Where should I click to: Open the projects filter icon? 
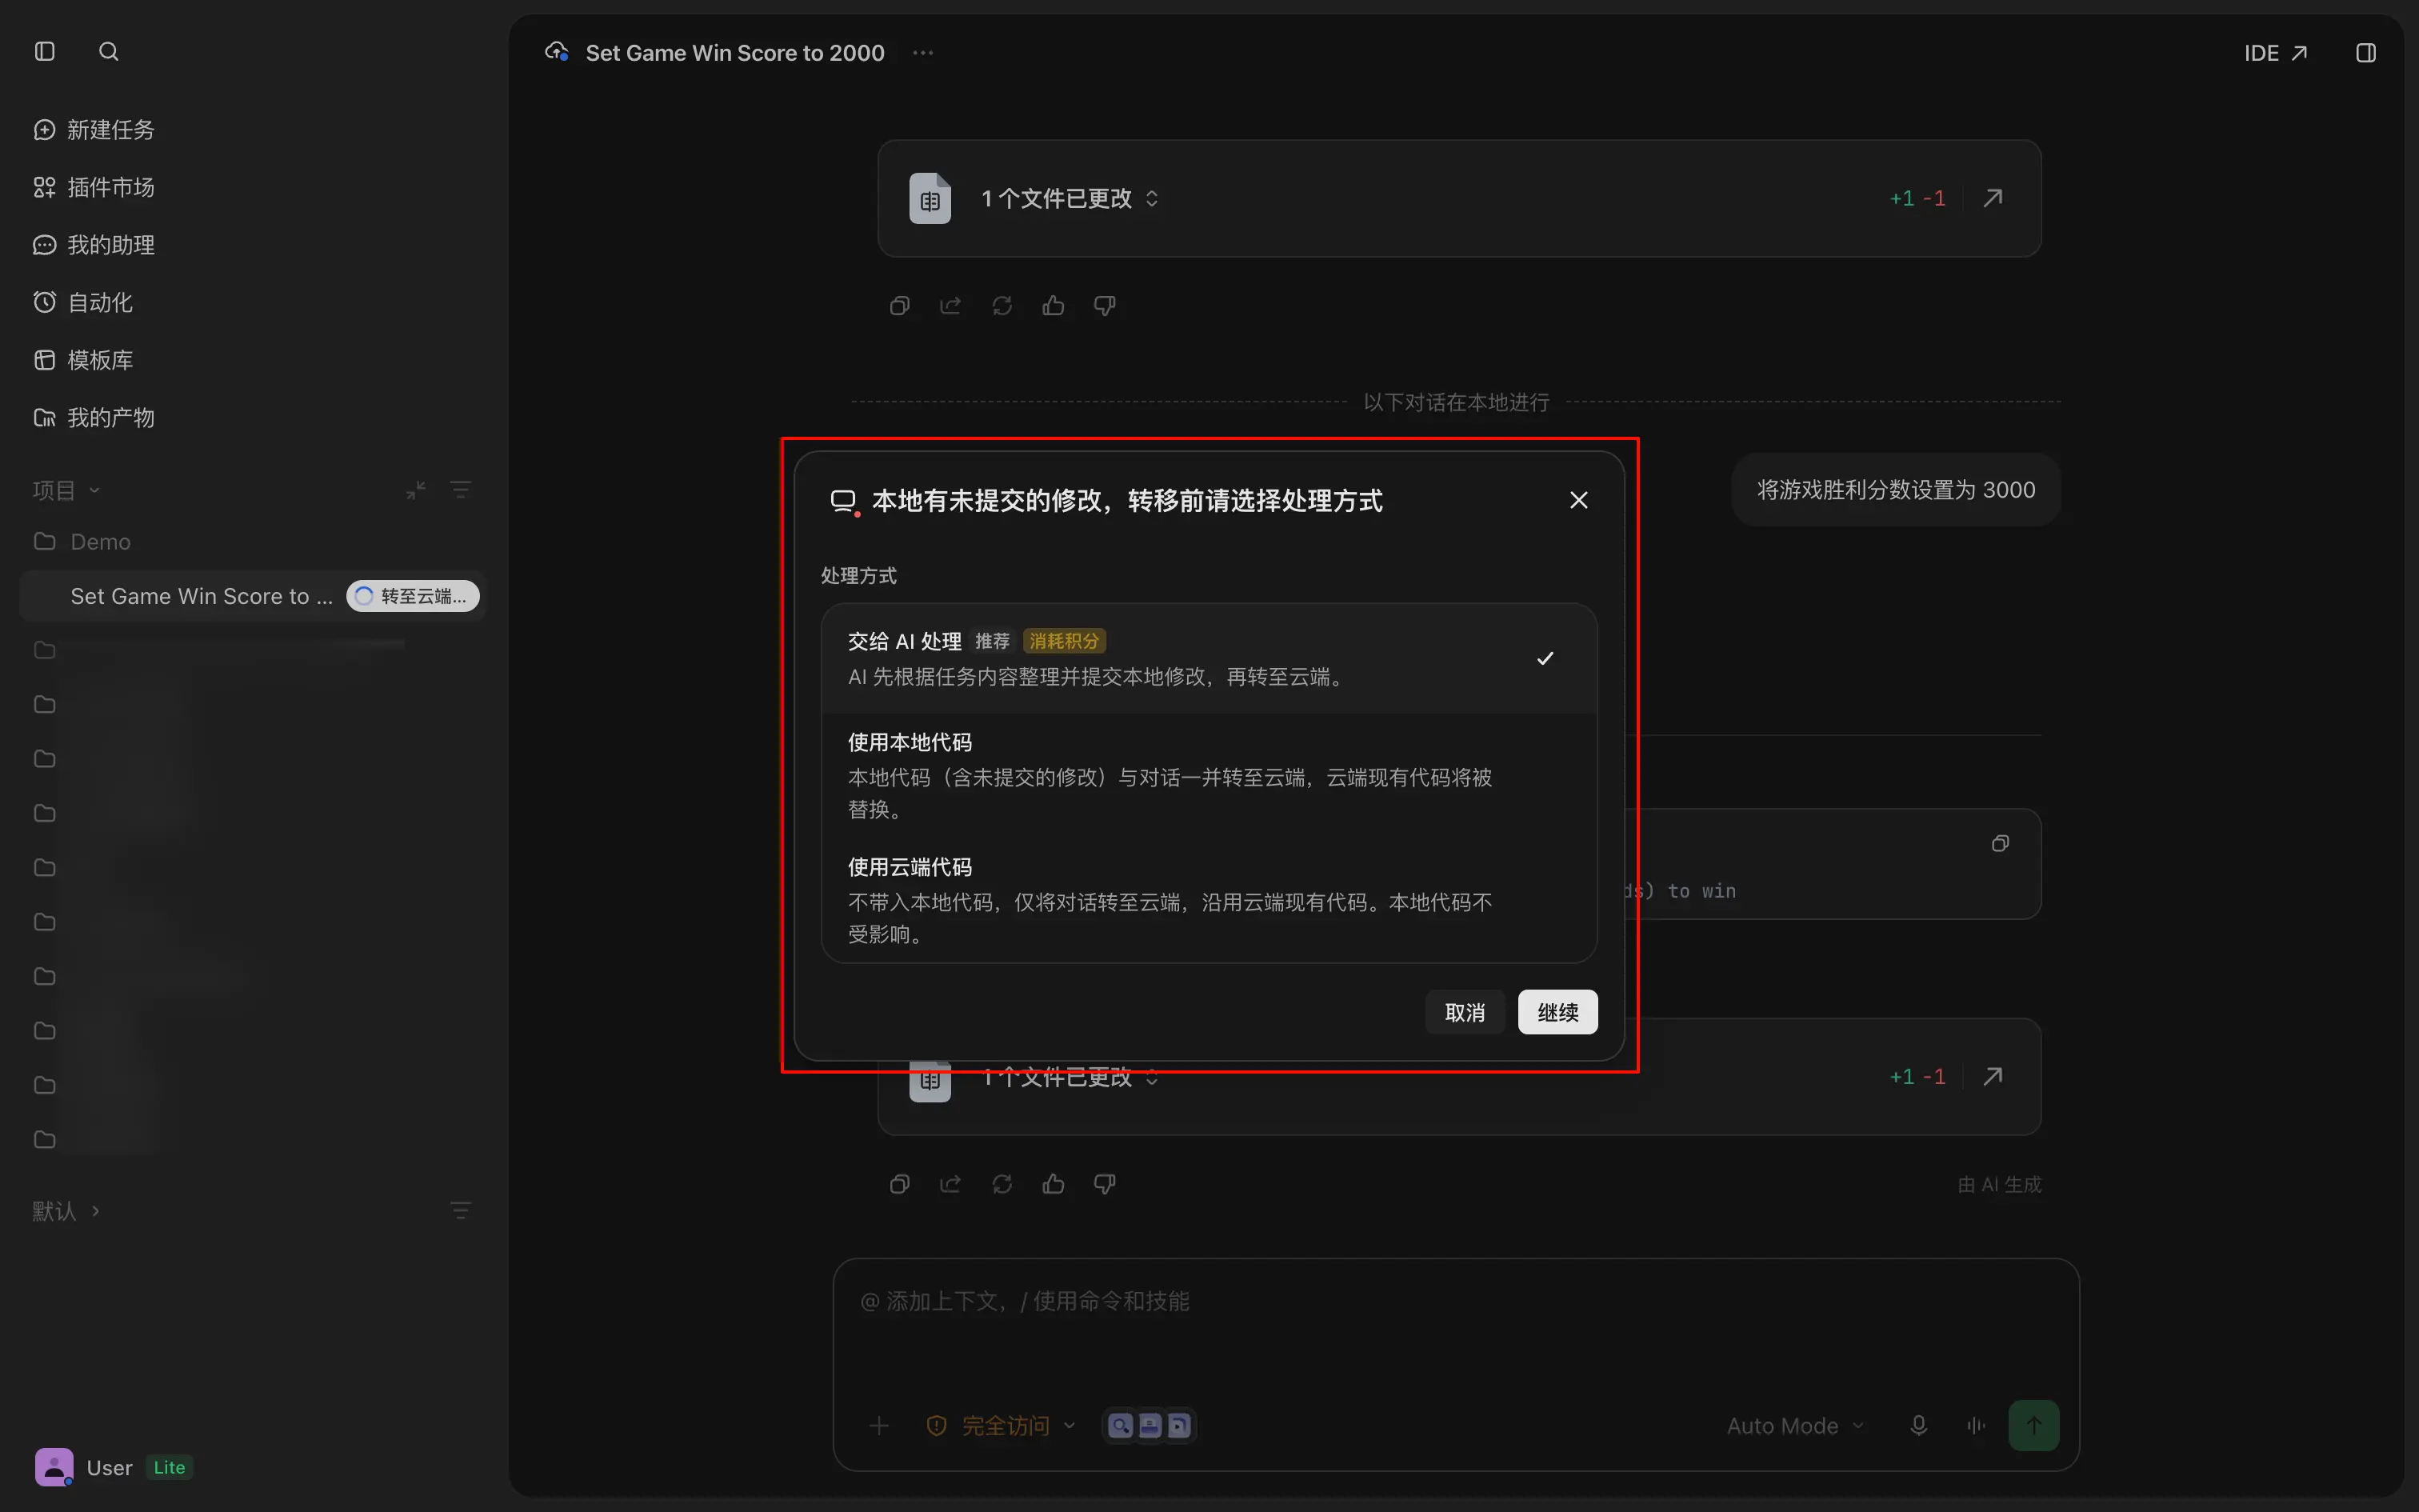(x=460, y=490)
